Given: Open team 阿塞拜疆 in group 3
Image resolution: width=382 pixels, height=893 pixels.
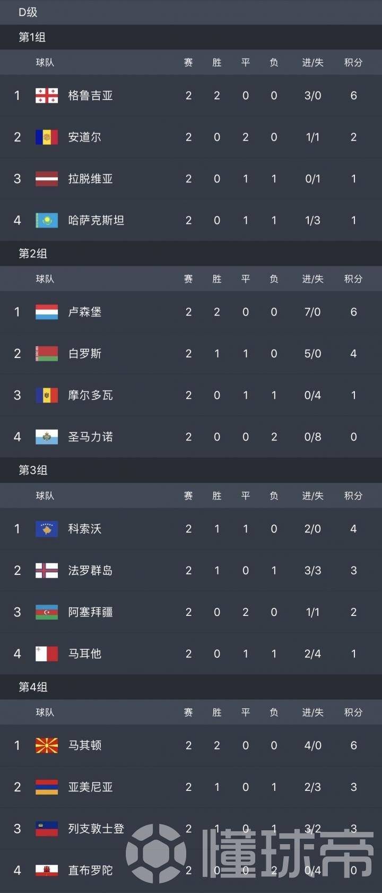Looking at the screenshot, I should click(91, 612).
